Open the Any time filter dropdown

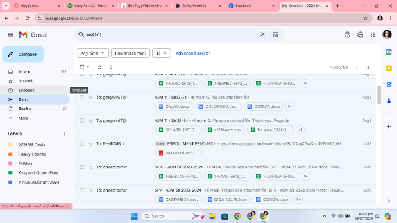[x=92, y=53]
